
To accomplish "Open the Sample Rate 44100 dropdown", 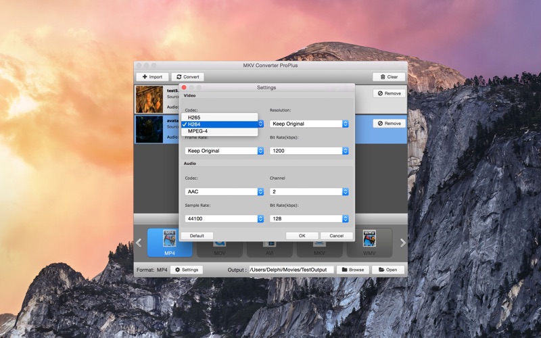I will [x=225, y=218].
